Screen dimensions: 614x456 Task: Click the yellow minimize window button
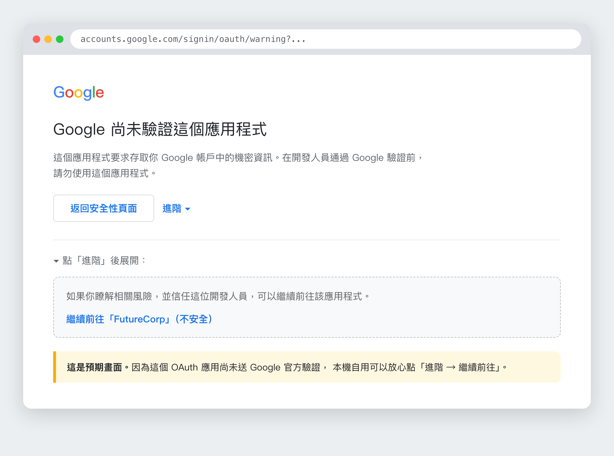pos(48,39)
